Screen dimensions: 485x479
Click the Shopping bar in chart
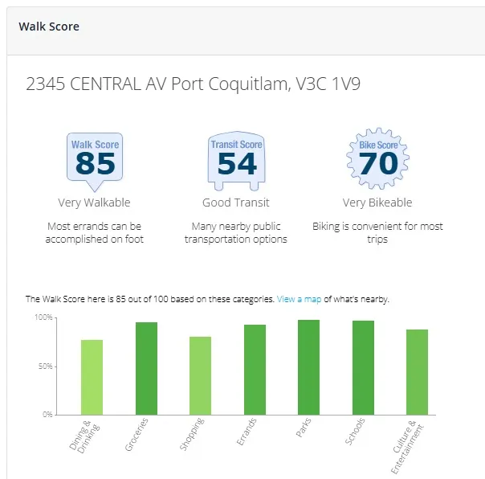pyautogui.click(x=200, y=375)
